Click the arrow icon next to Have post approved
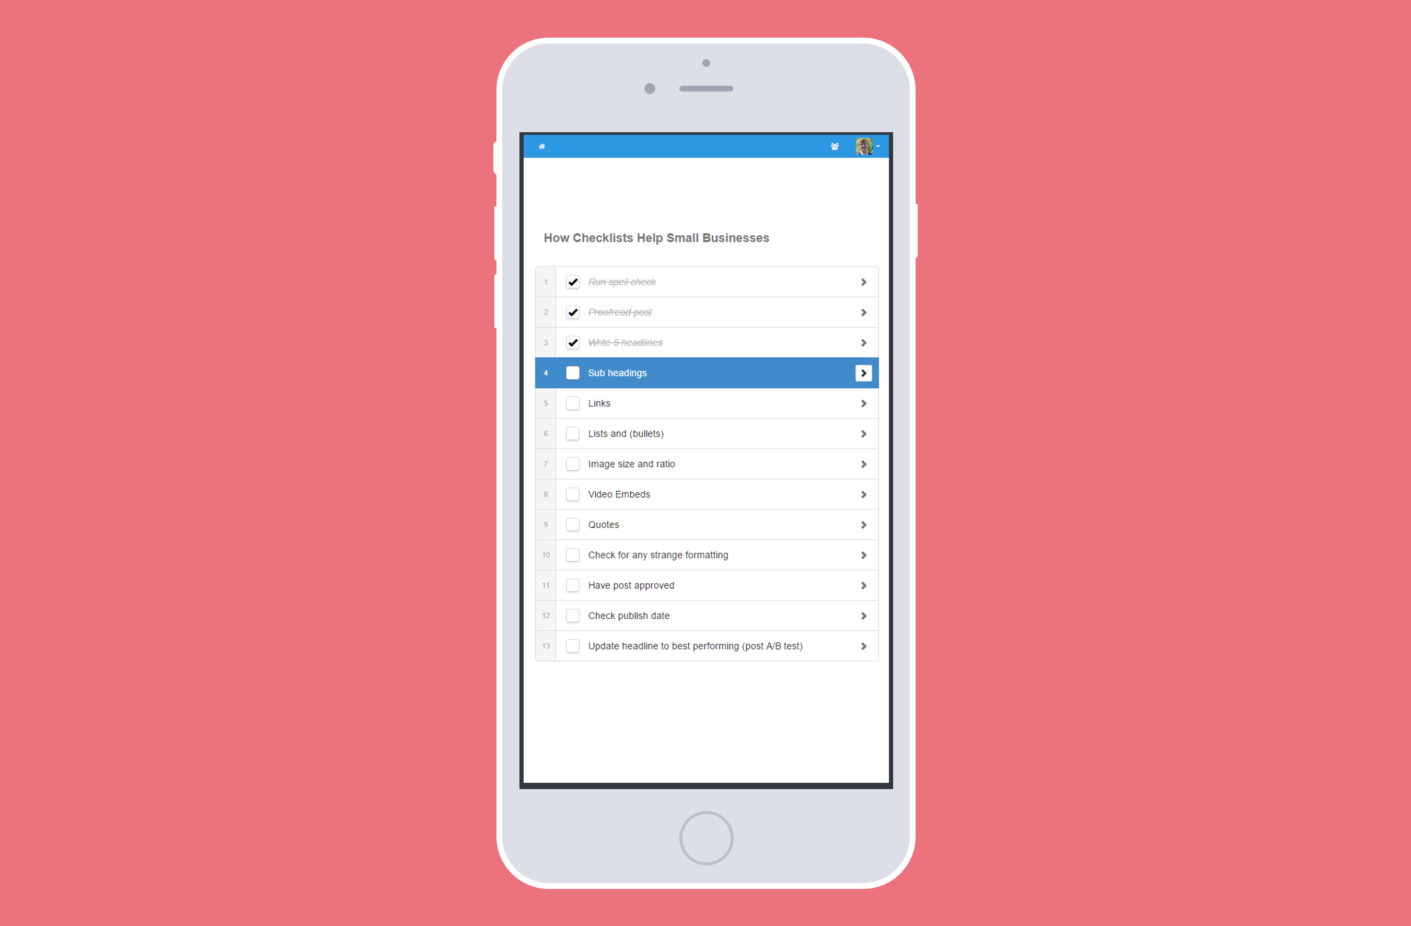The image size is (1411, 926). click(864, 585)
